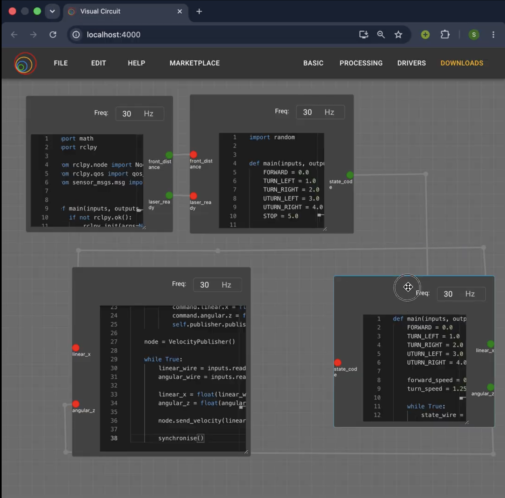Open the FILE menu
This screenshot has width=505, height=498.
click(61, 63)
